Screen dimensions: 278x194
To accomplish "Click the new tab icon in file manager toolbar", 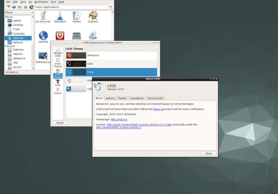I will pos(8,7).
